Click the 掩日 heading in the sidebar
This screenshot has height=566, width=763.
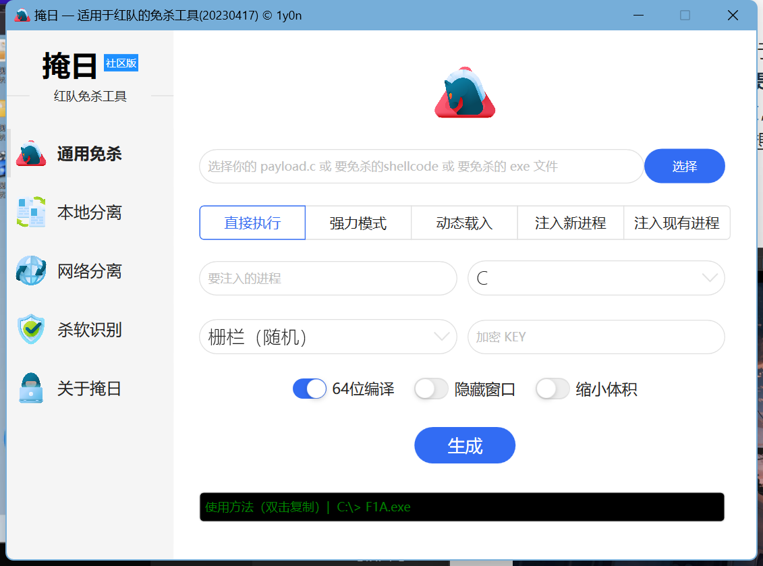(69, 66)
